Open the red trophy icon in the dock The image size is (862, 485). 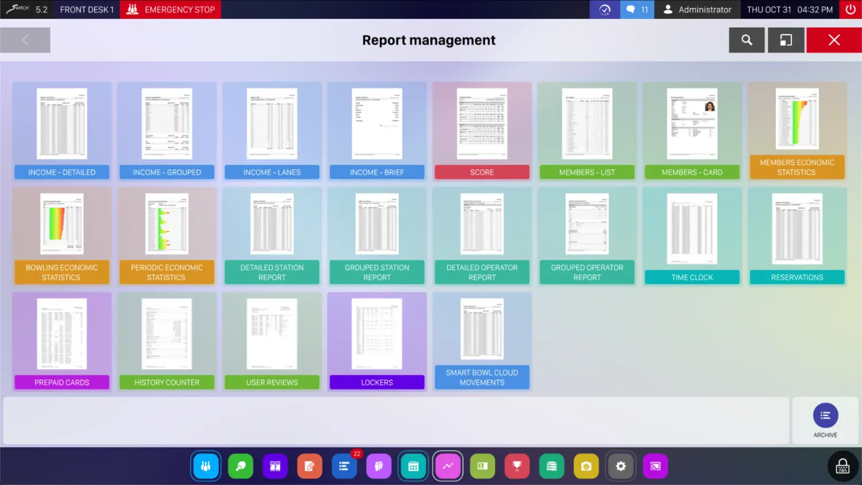tap(517, 466)
